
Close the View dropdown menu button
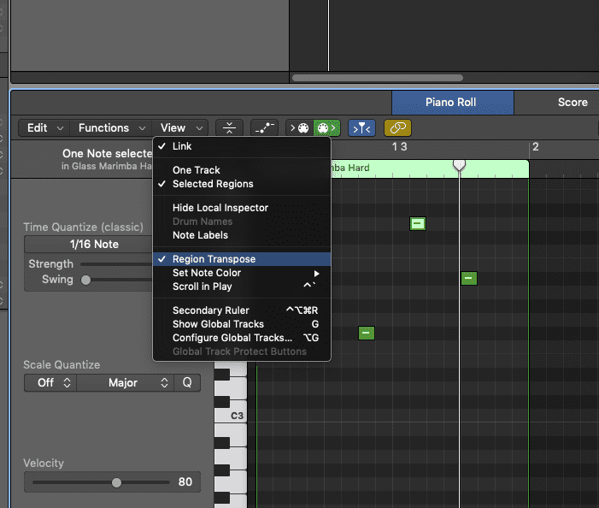point(180,127)
